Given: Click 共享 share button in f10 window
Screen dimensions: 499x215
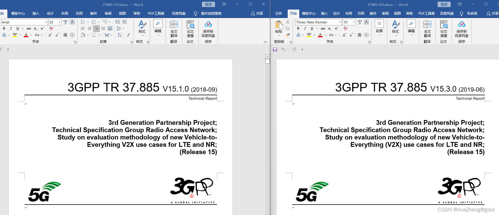Looking at the screenshot, I should coord(257,13).
